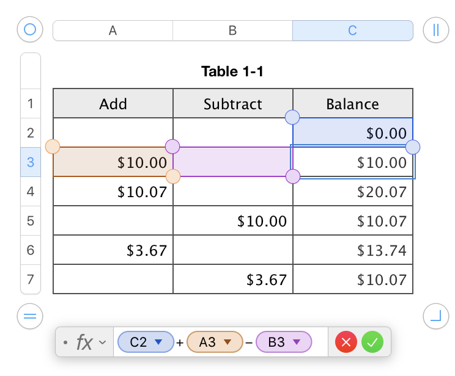Click the table resize corner handle

click(x=435, y=316)
